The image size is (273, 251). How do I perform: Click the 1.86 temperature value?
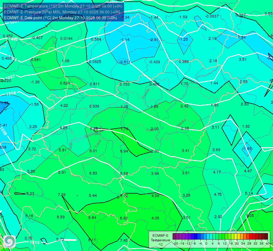coord(154,107)
